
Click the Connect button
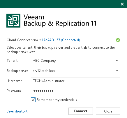click(x=81, y=111)
